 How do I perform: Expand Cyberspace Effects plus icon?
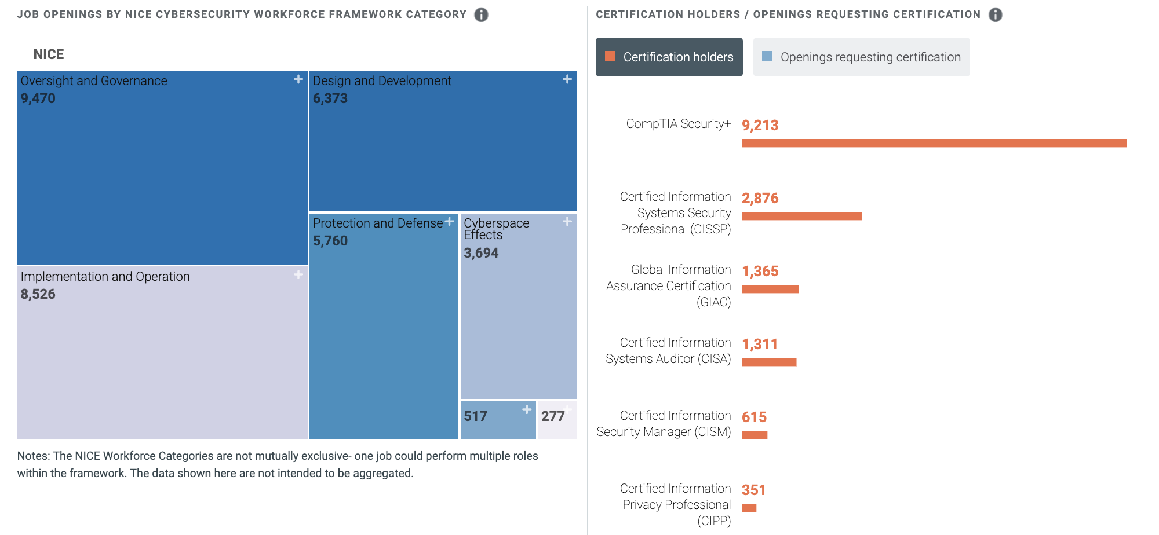567,222
